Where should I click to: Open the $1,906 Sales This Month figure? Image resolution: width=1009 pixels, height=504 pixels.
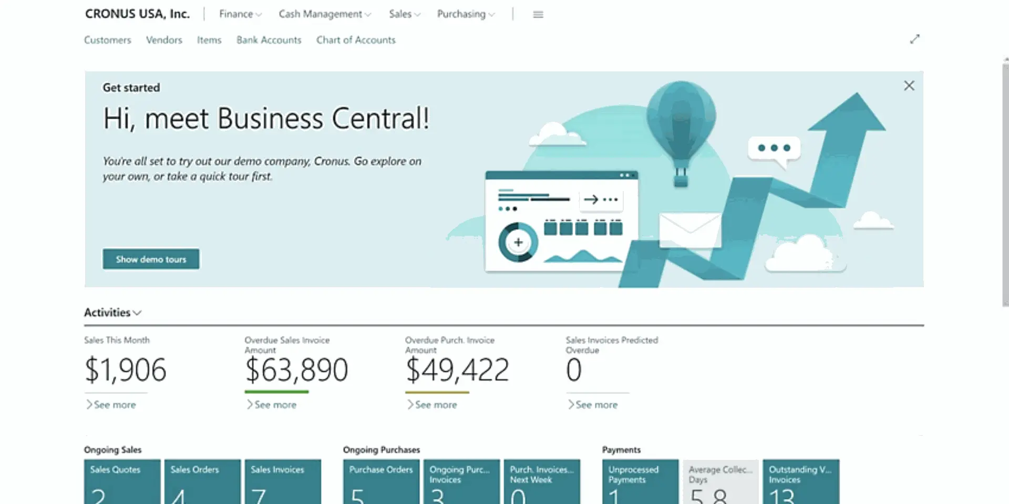click(126, 370)
